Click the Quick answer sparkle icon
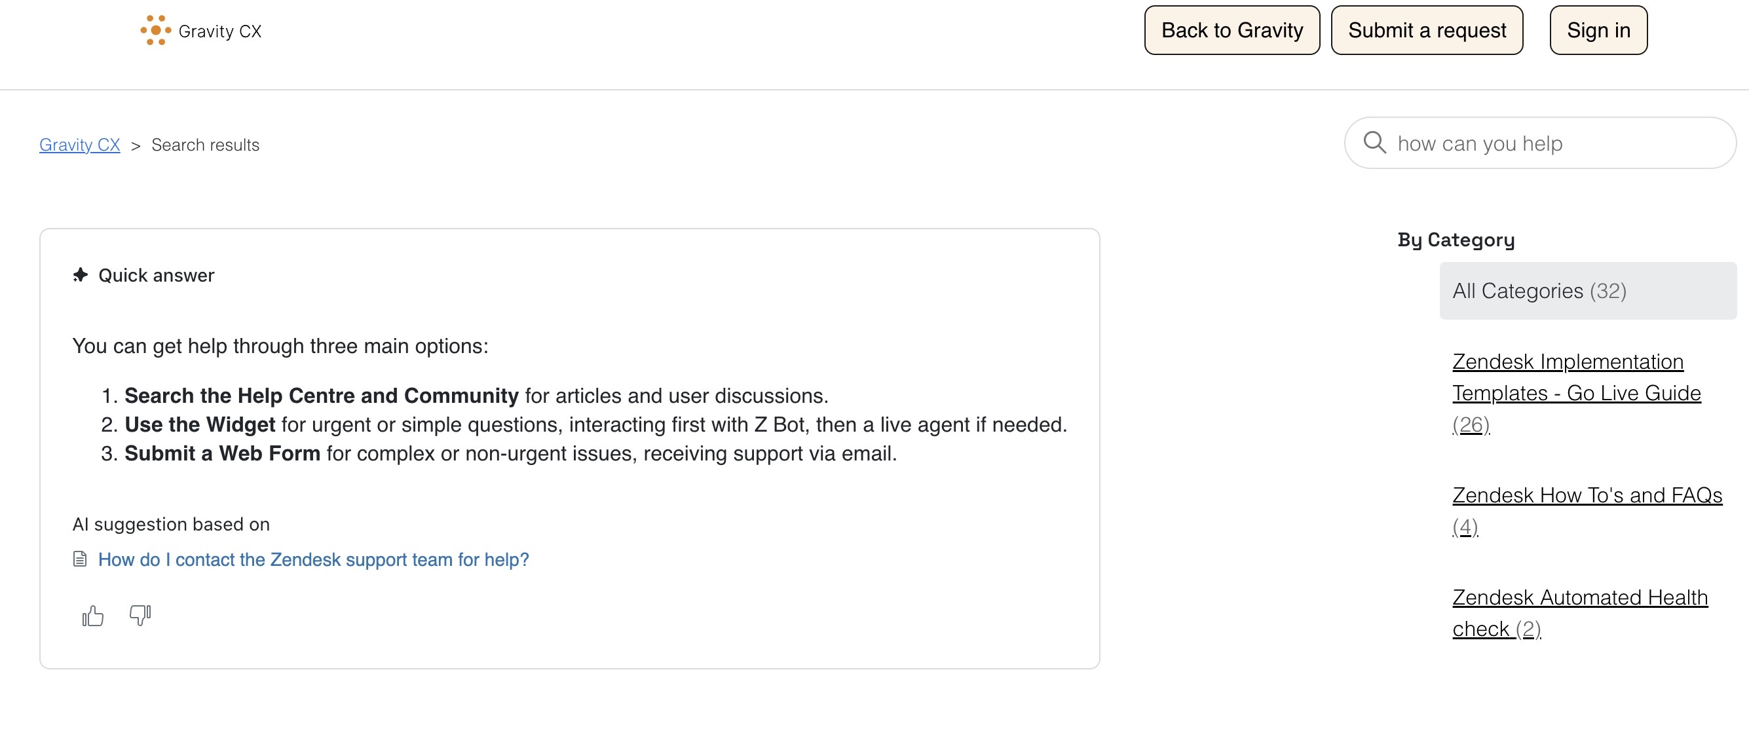Screen dimensions: 1749x748 pyautogui.click(x=81, y=275)
